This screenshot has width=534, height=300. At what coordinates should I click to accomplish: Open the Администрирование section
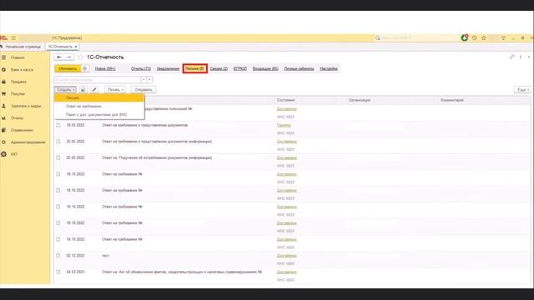coord(28,142)
